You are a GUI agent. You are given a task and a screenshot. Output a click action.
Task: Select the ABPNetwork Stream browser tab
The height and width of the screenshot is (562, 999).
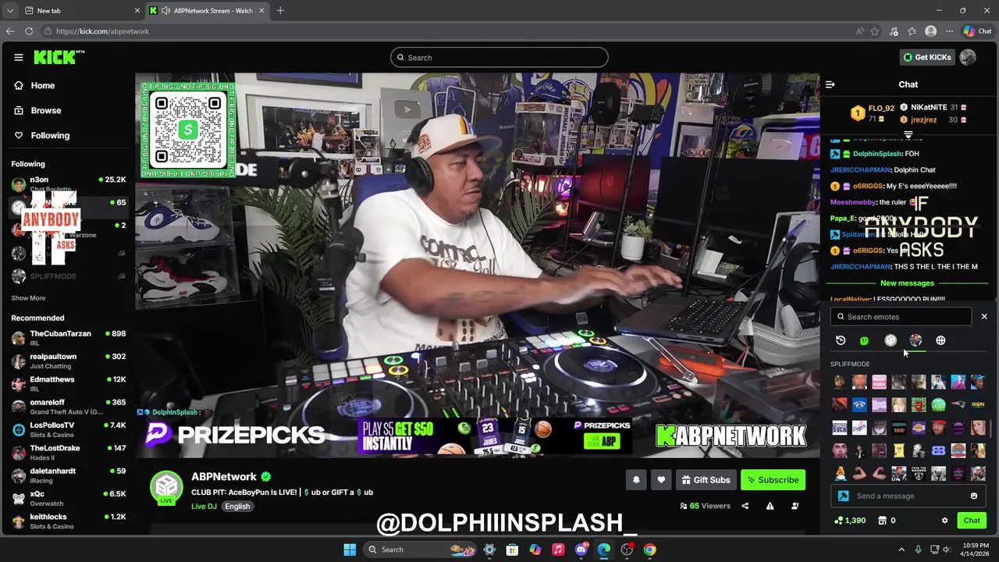click(206, 10)
